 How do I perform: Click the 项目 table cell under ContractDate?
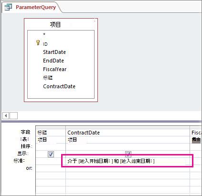[x=128, y=140]
